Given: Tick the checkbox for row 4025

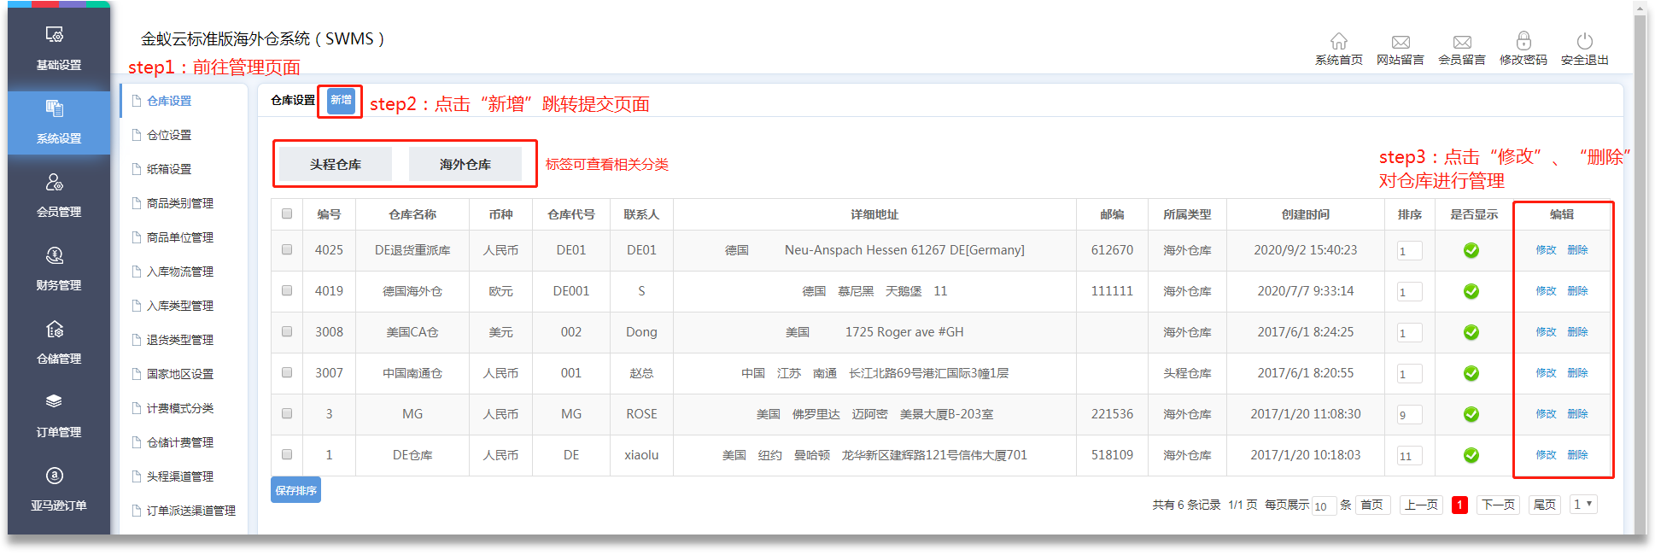Looking at the screenshot, I should (287, 250).
